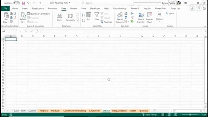Click Remove Duplicates icon
The image size is (208, 117).
tap(126, 17)
